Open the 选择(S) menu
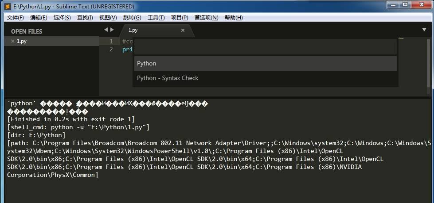 [x=62, y=18]
